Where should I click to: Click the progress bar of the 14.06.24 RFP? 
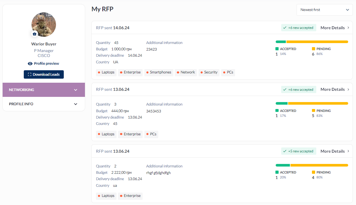pyautogui.click(x=312, y=42)
